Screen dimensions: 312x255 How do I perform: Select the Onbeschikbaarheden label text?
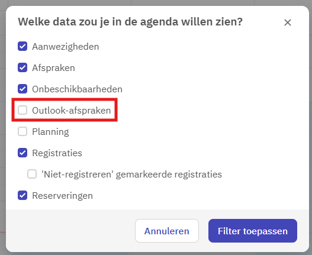click(x=77, y=89)
